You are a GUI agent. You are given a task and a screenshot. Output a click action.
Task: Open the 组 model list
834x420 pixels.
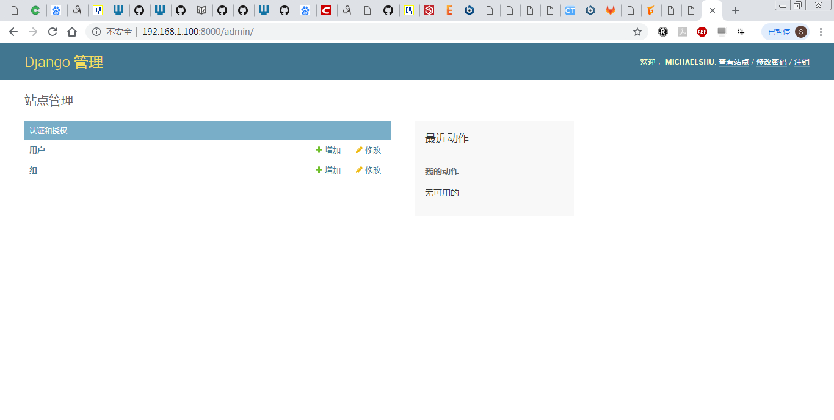(34, 170)
